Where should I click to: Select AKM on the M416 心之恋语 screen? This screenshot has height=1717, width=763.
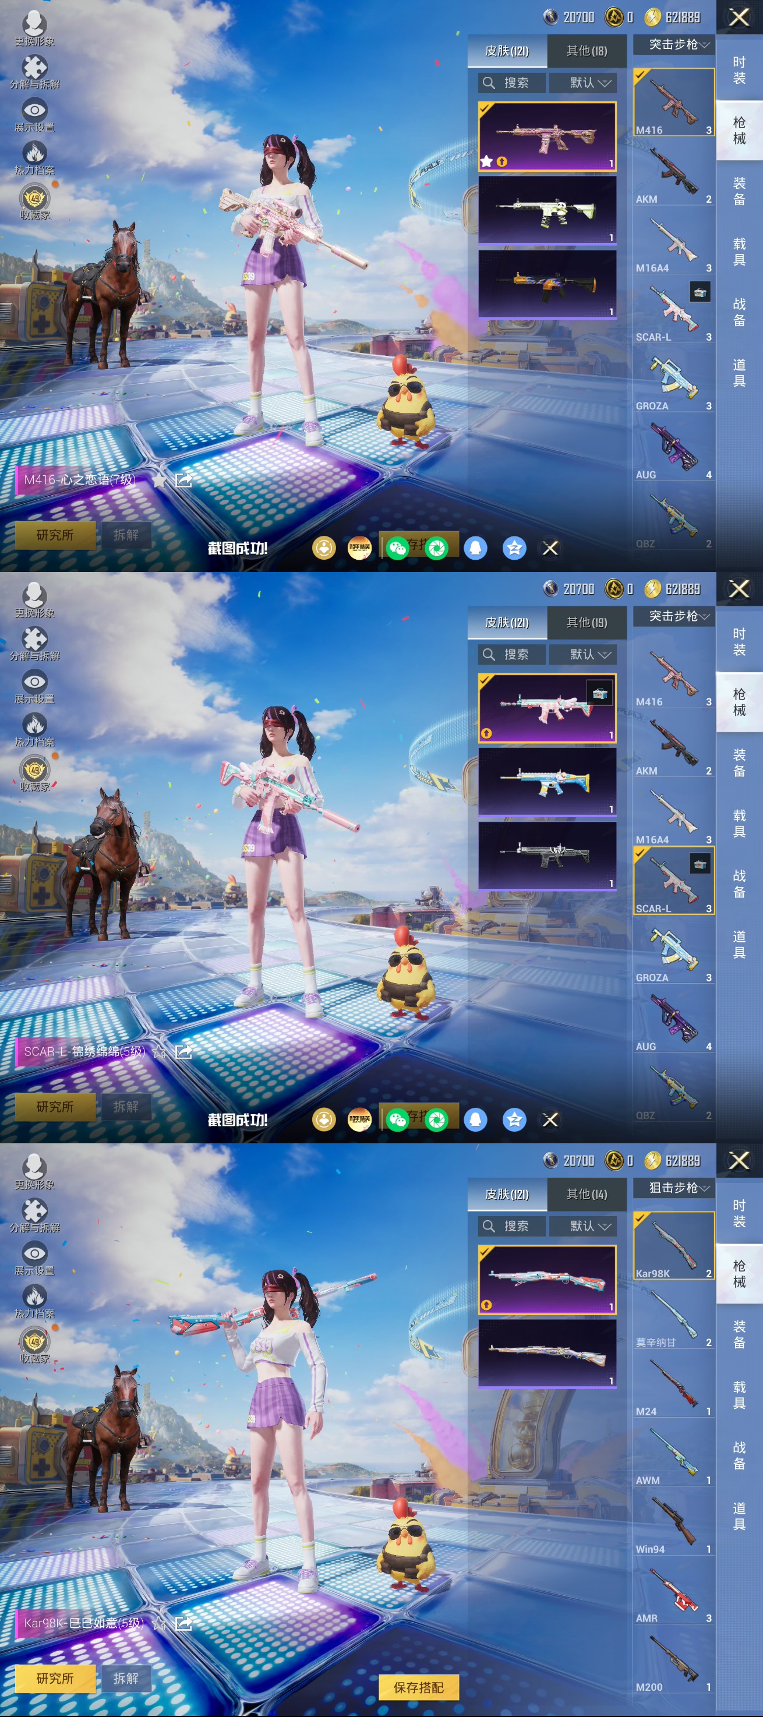674,172
